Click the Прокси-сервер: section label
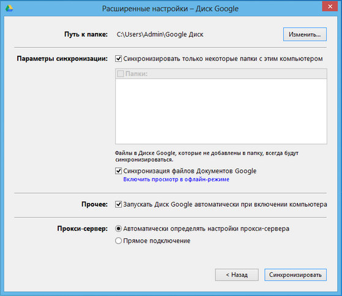342x296 pixels. [83, 229]
